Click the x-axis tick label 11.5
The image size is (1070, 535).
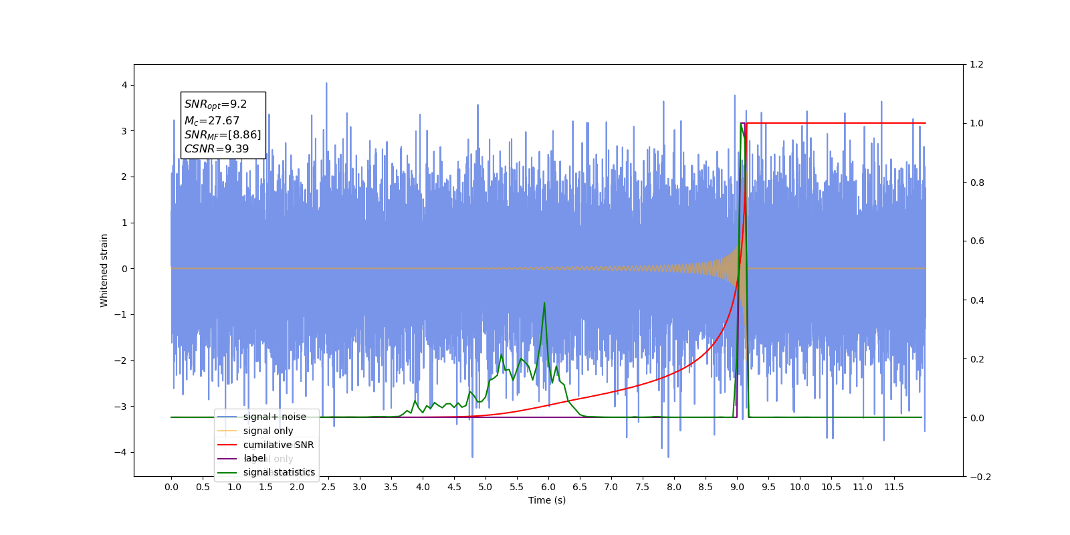pos(894,487)
